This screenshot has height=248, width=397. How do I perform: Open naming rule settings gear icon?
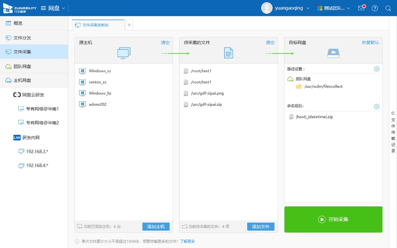377,107
